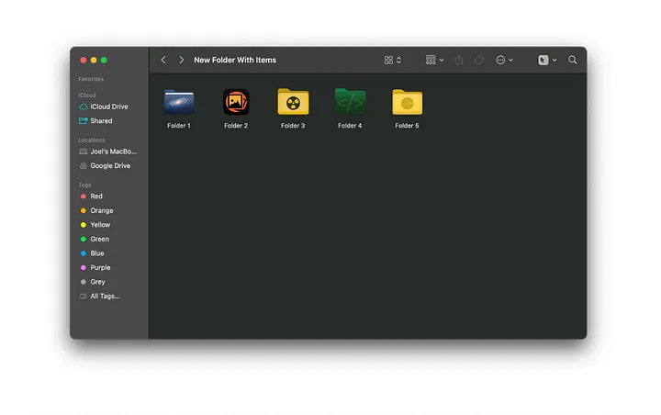The image size is (661, 415).
Task: Click the "Folder 5" name label
Action: [x=408, y=126]
